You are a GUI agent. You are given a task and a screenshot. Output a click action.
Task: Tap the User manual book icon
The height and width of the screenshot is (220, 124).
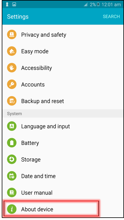[x=12, y=192]
